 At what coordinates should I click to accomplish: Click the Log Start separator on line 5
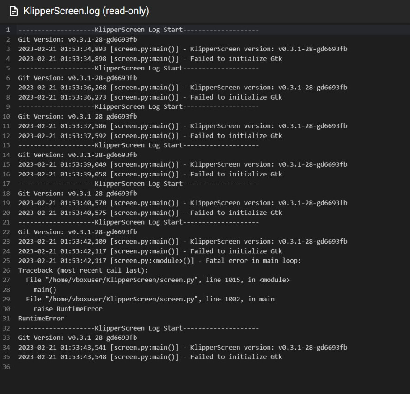coord(139,68)
